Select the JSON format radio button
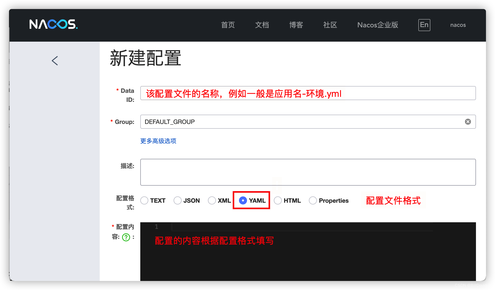The image size is (495, 290). pos(177,200)
